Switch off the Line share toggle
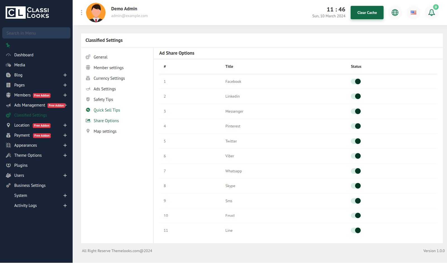447x263 pixels. pyautogui.click(x=356, y=230)
